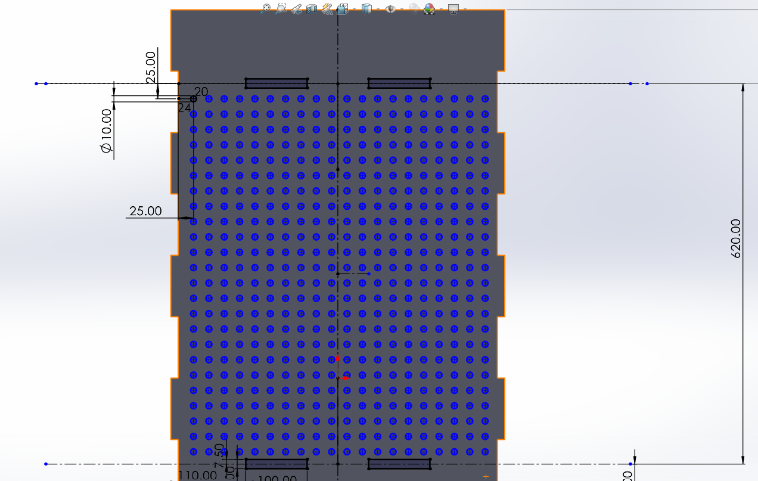Select the Ø10.00 diameter dimension
Screen dimensions: 758x481
click(107, 131)
